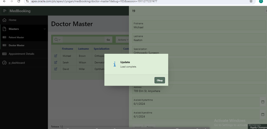Open edit icon for David Miller row

(x=56, y=69)
